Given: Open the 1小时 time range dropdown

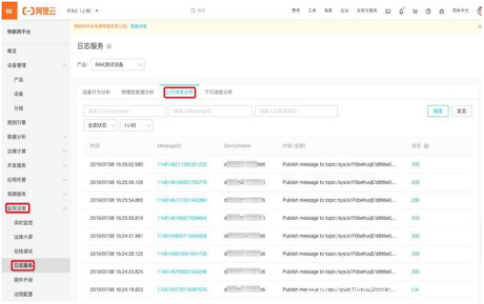Looking at the screenshot, I should (x=137, y=126).
